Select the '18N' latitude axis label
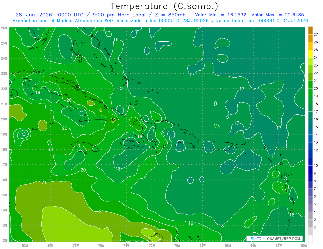The height and width of the screenshot is (249, 323). [x=4, y=149]
